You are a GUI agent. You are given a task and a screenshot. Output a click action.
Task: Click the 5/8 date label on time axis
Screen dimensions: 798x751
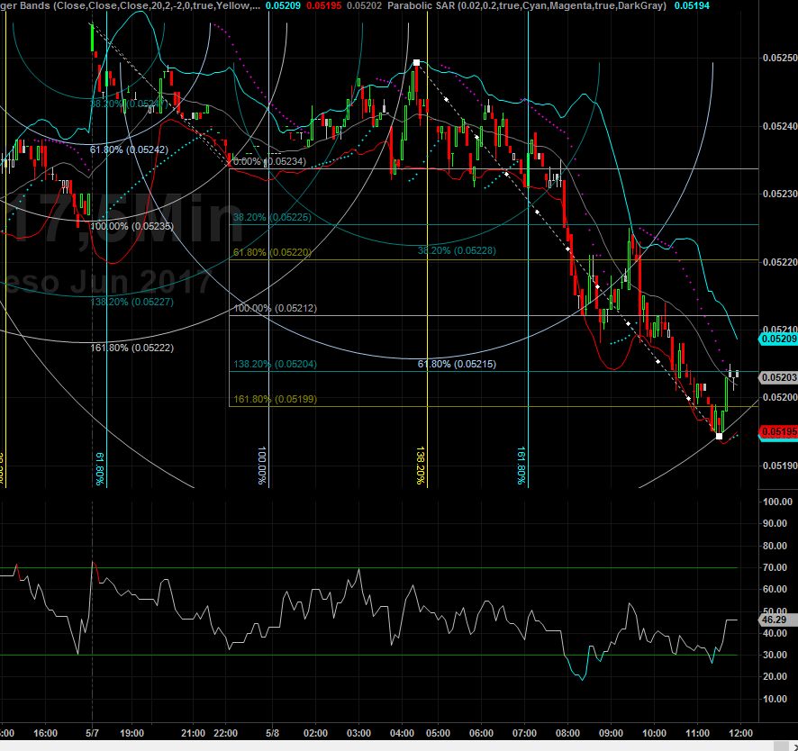coord(269,733)
